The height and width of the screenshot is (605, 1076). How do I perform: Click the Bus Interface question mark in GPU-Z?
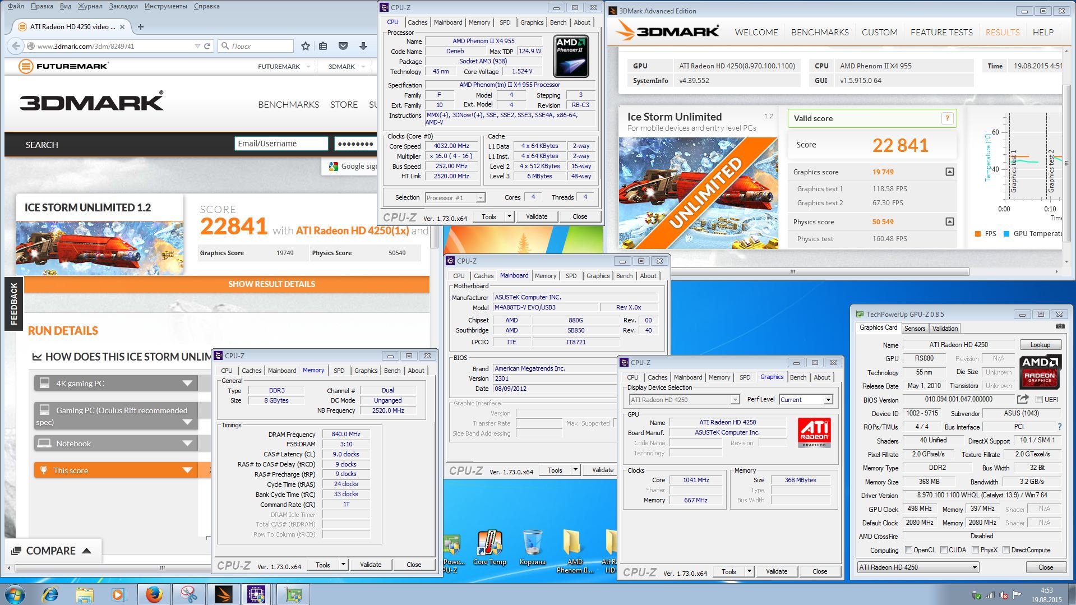click(x=1059, y=427)
